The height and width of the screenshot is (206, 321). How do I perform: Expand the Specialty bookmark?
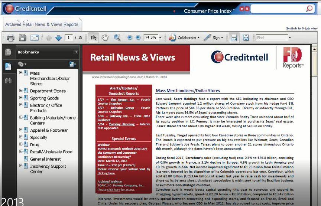pyautogui.click(x=21, y=137)
